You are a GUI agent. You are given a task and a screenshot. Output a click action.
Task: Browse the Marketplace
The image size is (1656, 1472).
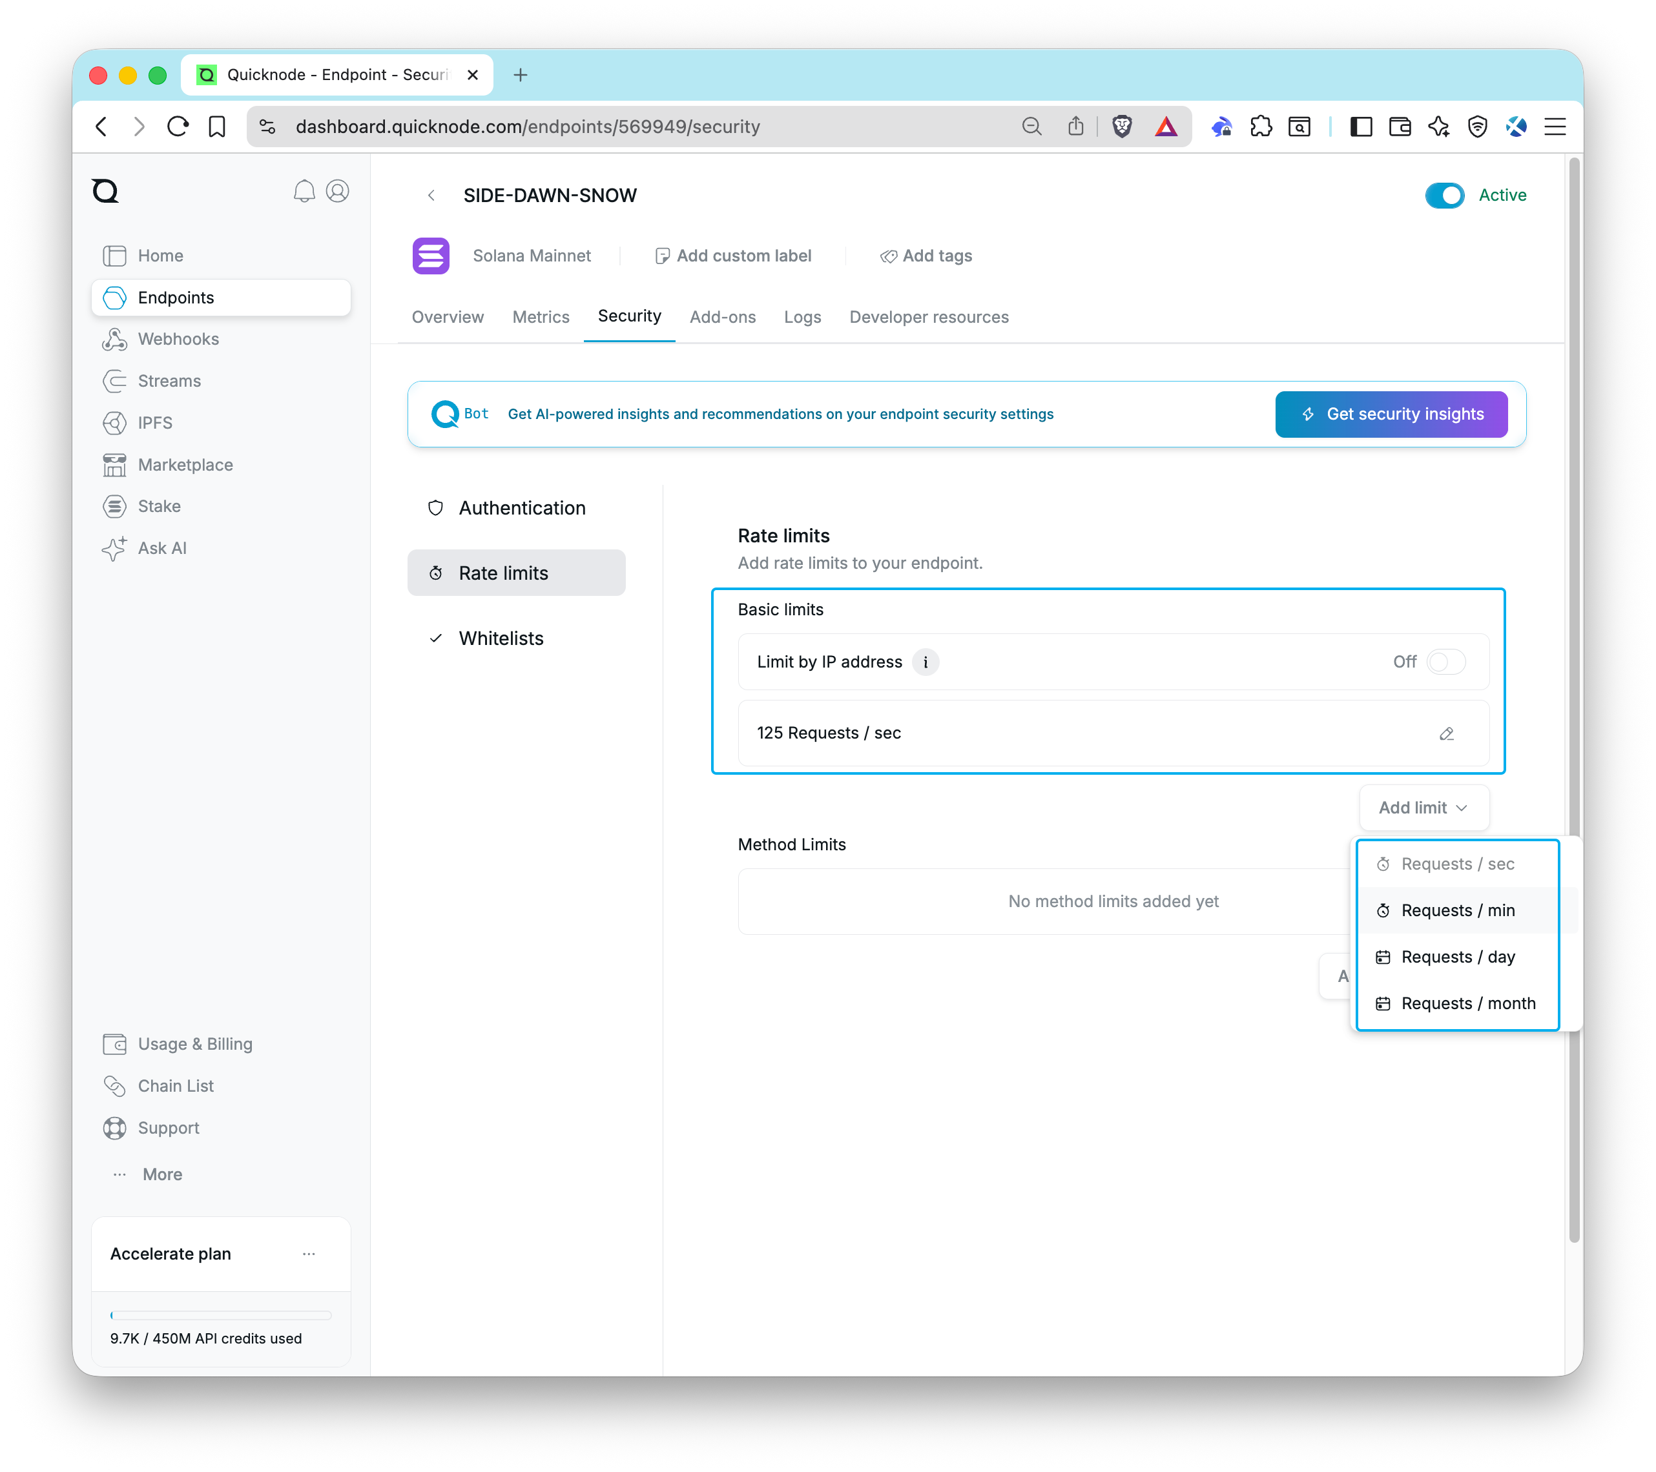coord(185,465)
